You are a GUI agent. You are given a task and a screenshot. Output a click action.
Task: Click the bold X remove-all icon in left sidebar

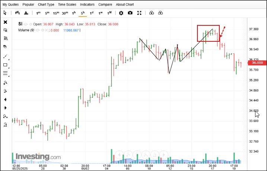5,22
